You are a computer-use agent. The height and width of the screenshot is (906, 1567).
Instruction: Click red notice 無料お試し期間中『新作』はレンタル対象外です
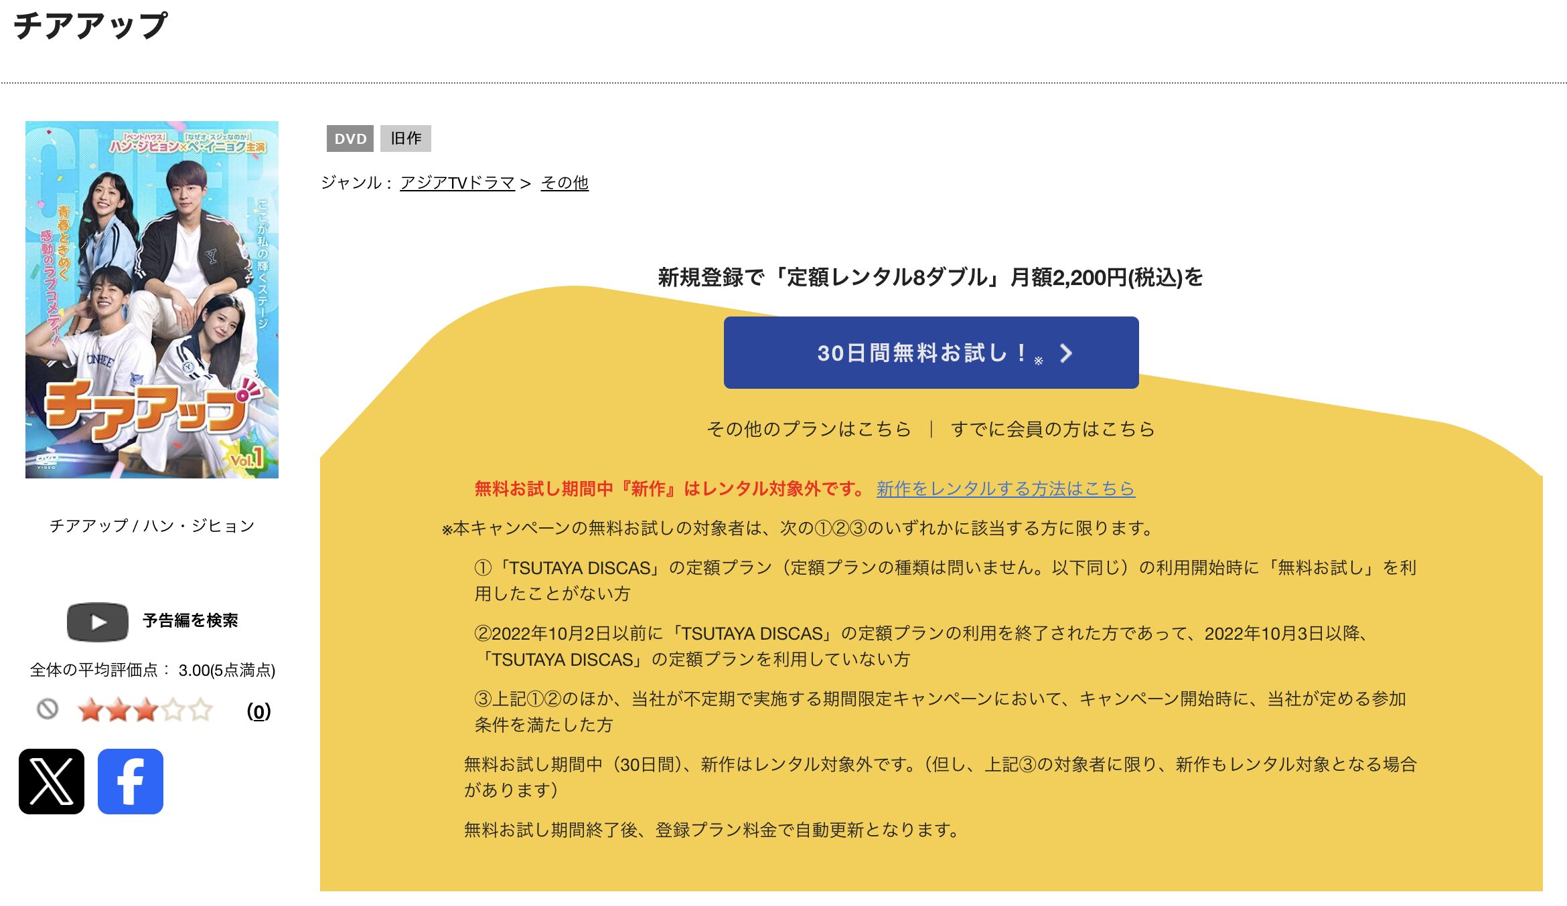670,488
